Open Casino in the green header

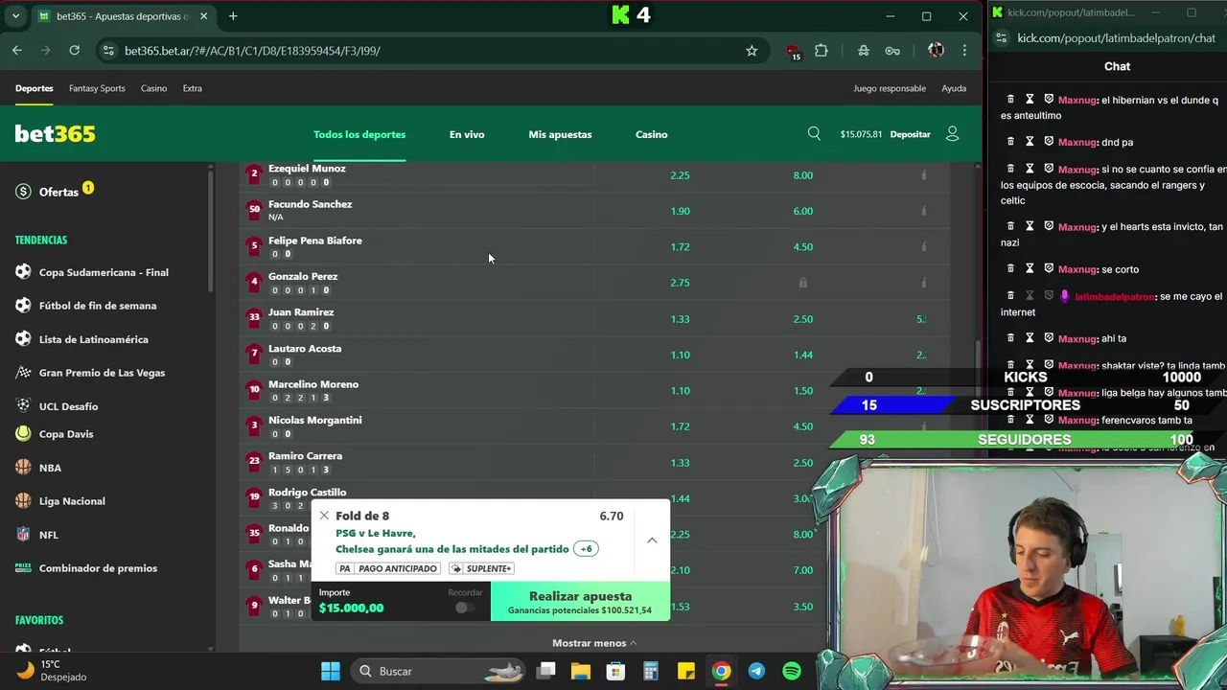point(652,134)
